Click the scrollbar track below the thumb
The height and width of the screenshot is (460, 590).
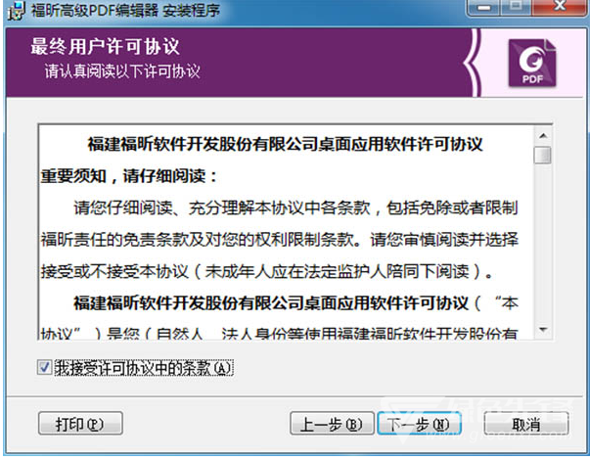point(543,241)
